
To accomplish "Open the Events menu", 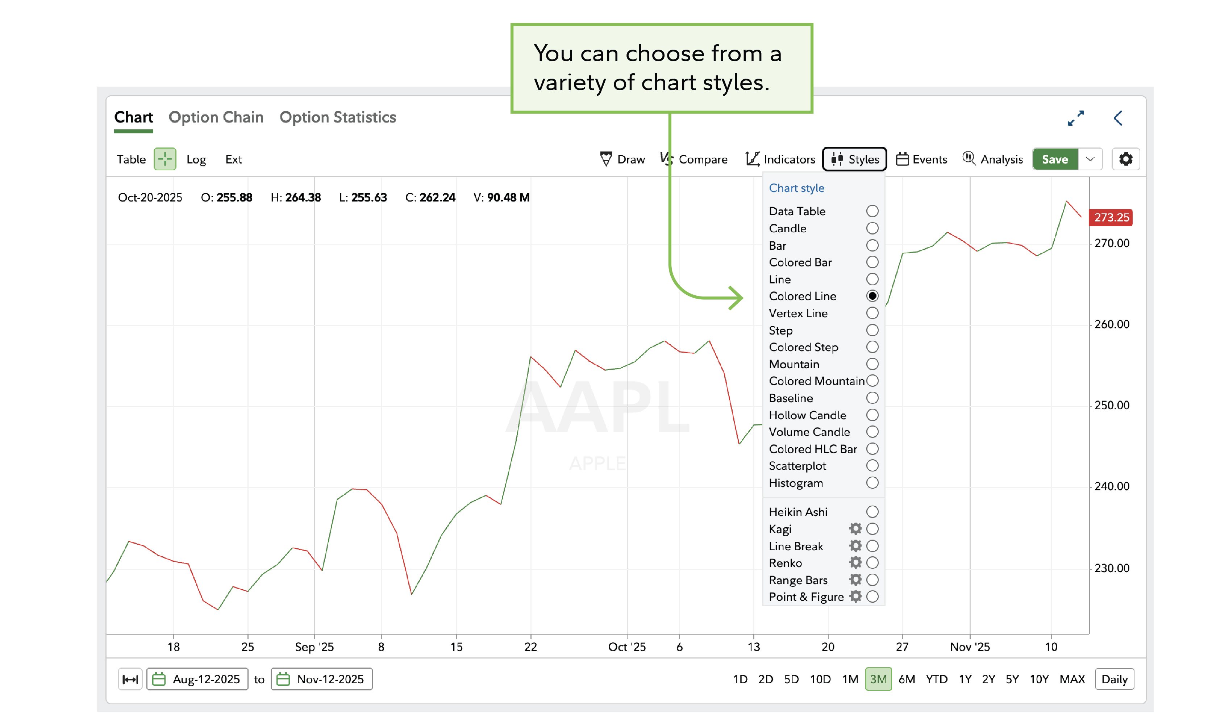I will pos(921,159).
